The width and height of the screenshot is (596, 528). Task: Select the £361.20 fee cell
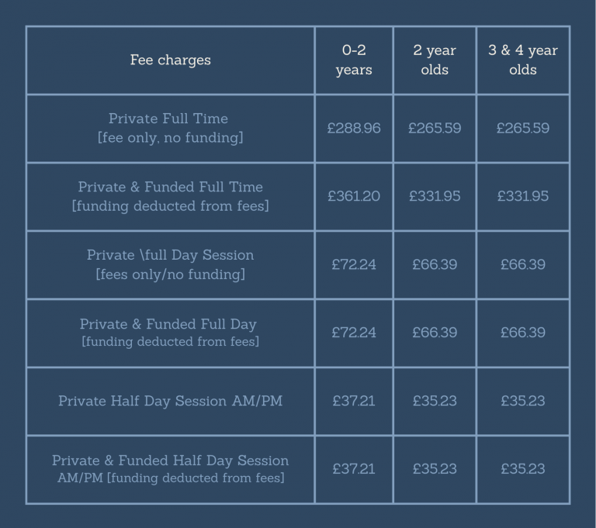point(354,196)
